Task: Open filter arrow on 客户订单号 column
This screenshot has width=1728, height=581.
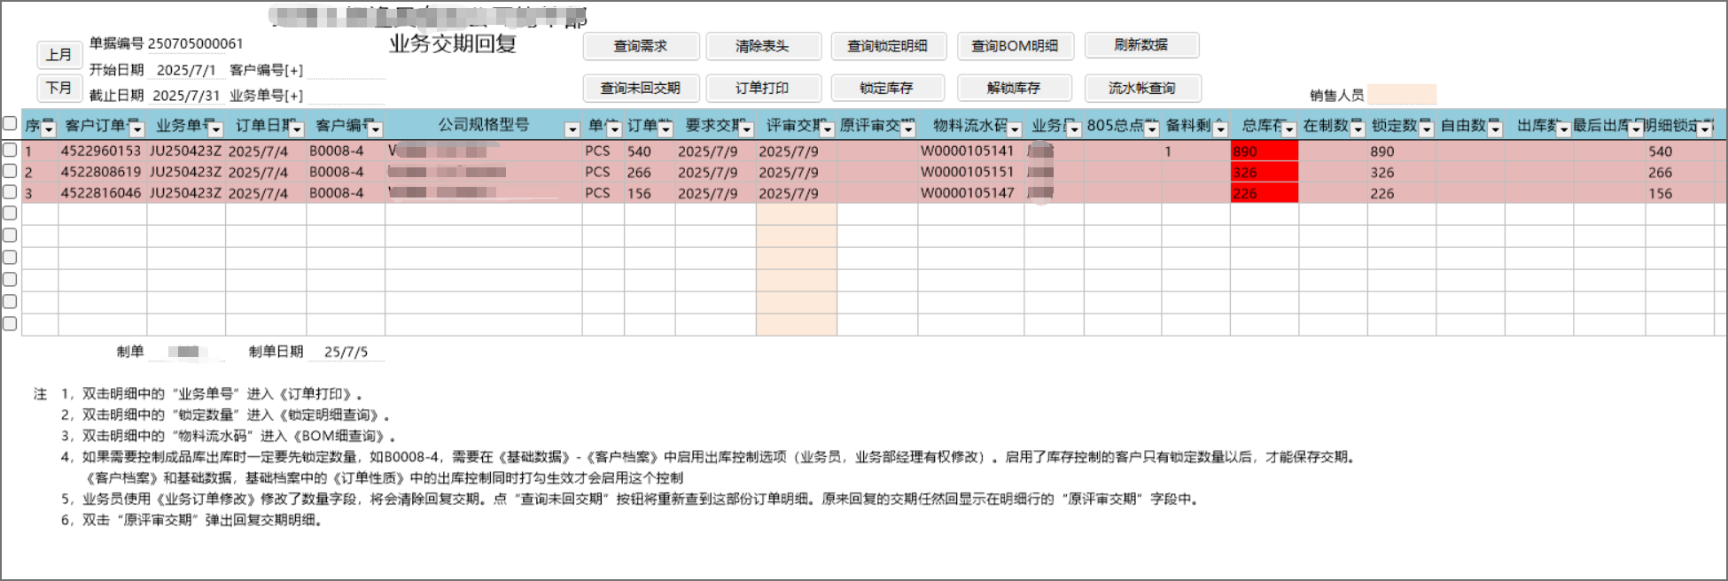Action: (136, 129)
